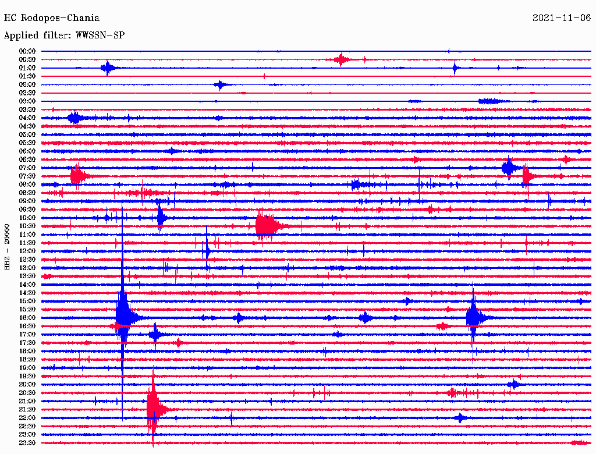Screen dimensions: 596x454
Task: Select the 03:00 time row label
Action: coord(27,101)
